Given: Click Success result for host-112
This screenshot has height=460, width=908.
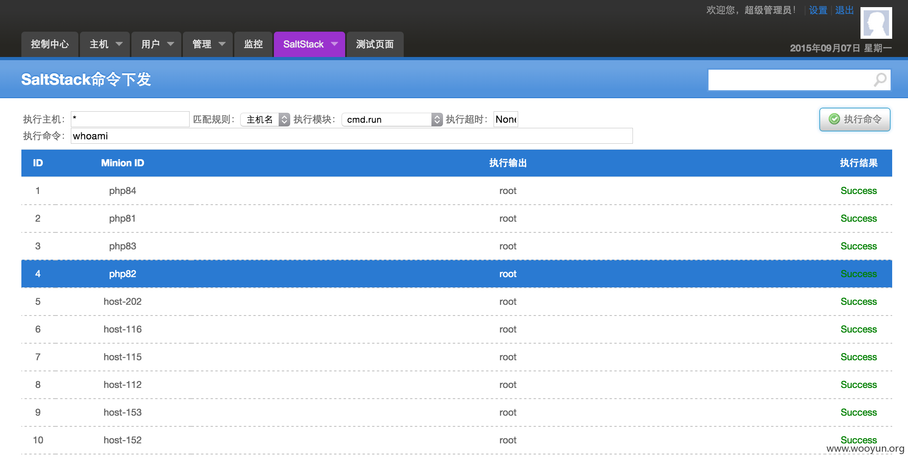Looking at the screenshot, I should pos(859,385).
